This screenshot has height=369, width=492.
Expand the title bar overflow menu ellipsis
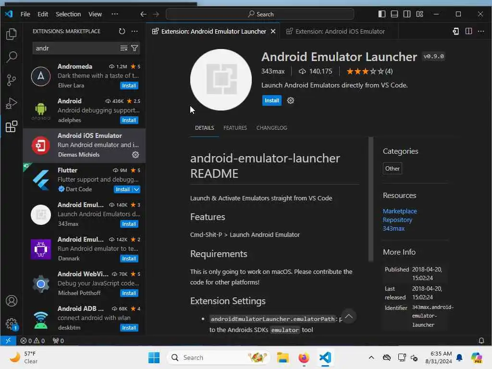115,14
